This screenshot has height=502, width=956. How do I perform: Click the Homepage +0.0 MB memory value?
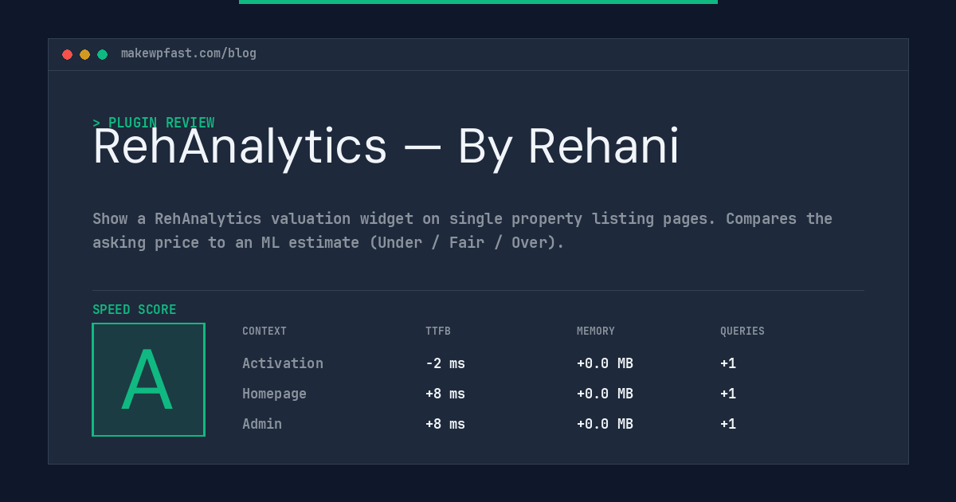(x=605, y=394)
